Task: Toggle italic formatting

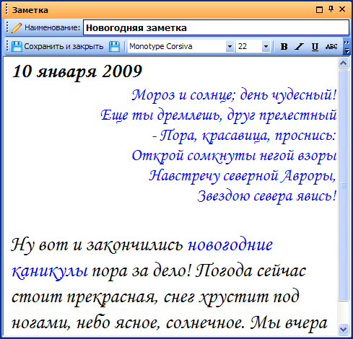Action: click(299, 46)
